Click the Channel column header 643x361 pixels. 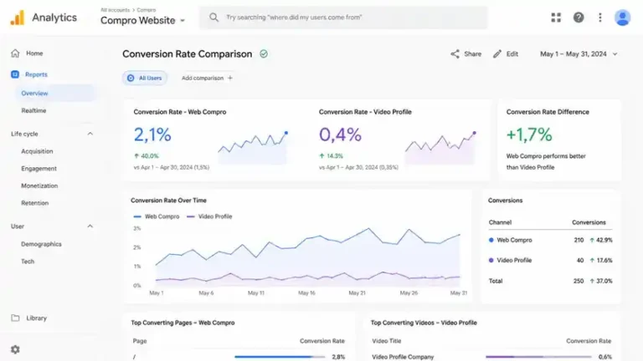click(500, 222)
